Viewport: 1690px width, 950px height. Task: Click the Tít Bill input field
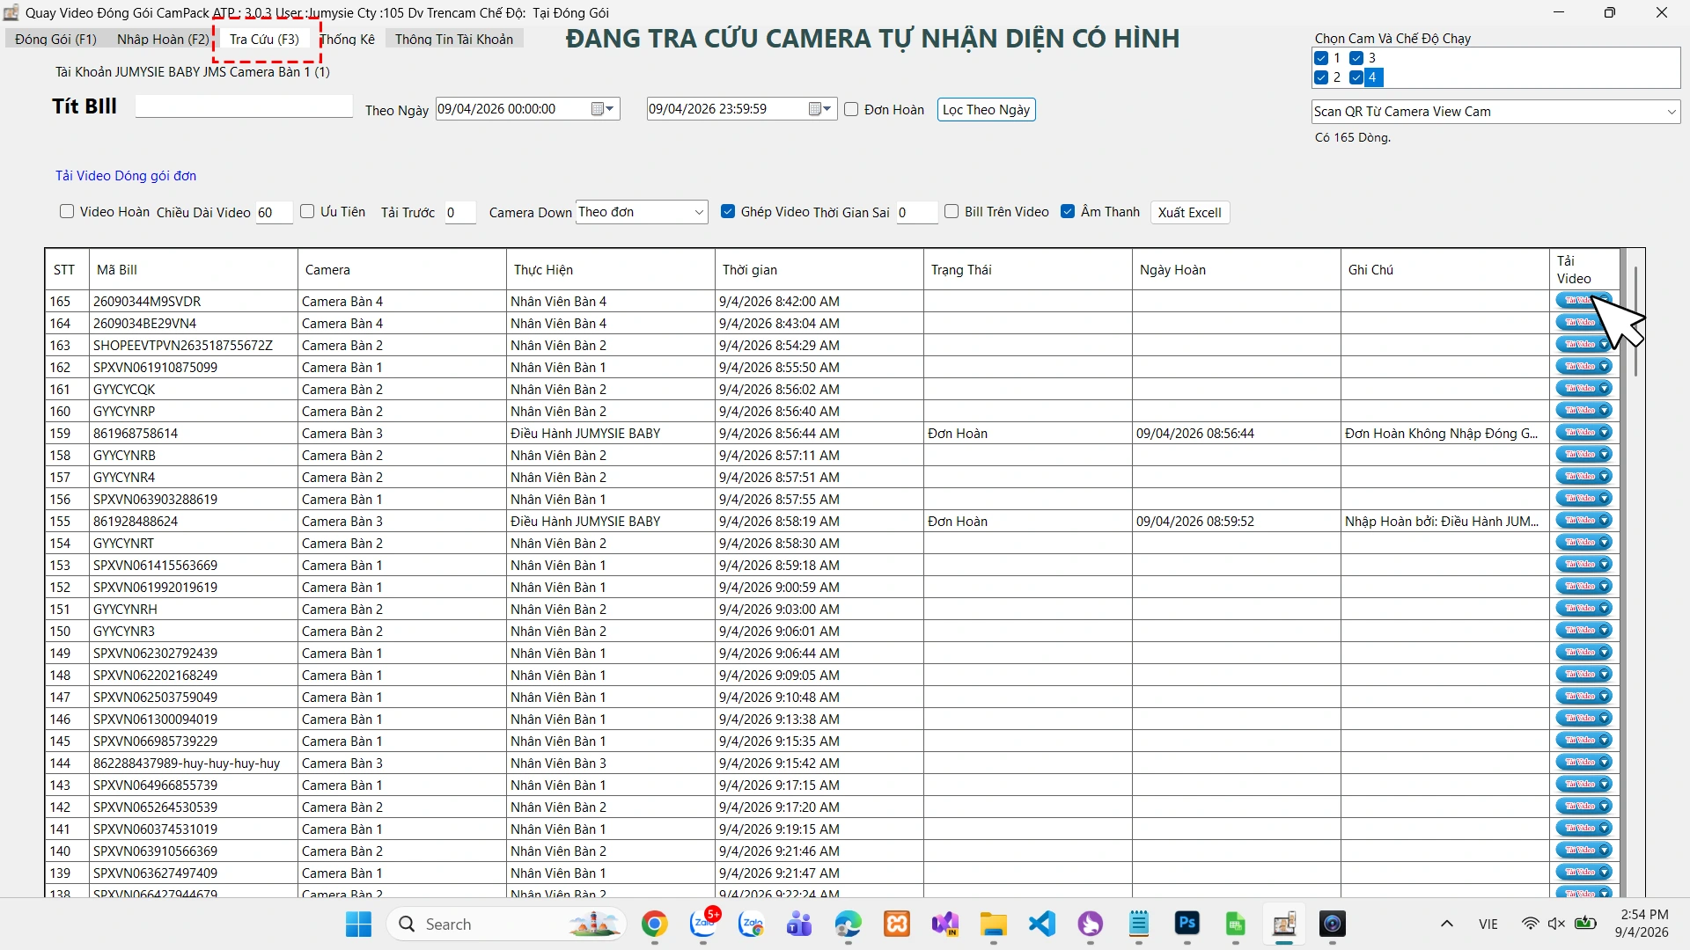(244, 106)
